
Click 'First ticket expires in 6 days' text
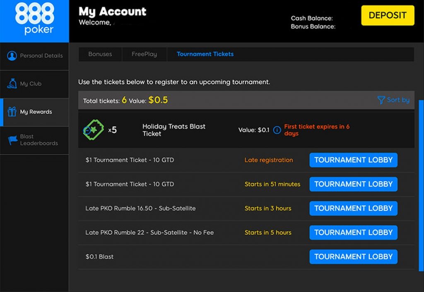(317, 130)
